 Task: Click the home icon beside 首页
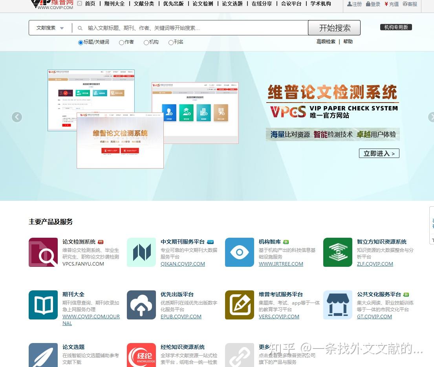click(79, 4)
